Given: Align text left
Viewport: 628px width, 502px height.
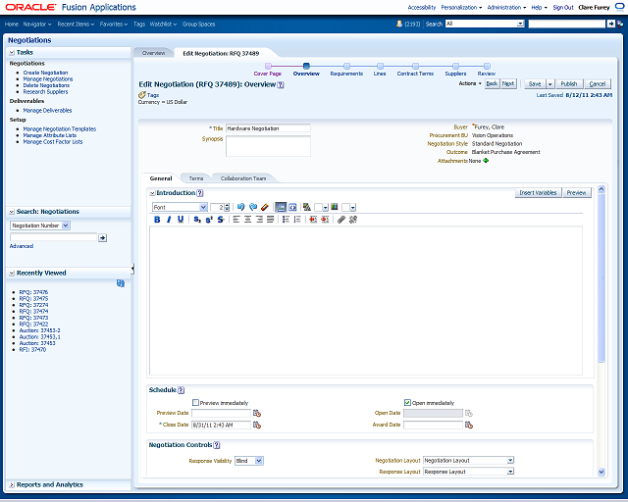Looking at the screenshot, I should click(236, 220).
